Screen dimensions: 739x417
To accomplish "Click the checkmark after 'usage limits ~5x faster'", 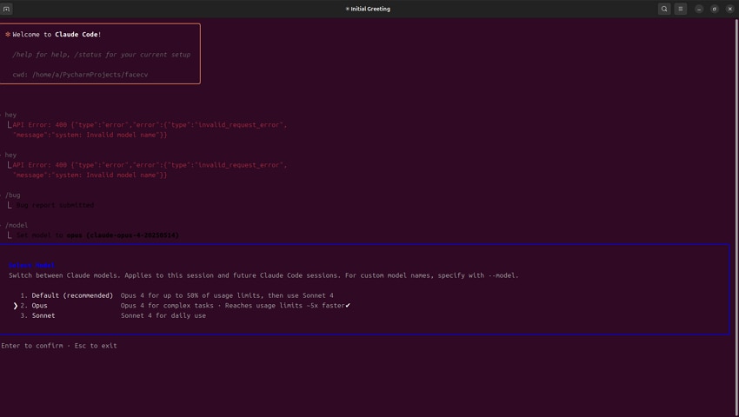I will [x=348, y=305].
